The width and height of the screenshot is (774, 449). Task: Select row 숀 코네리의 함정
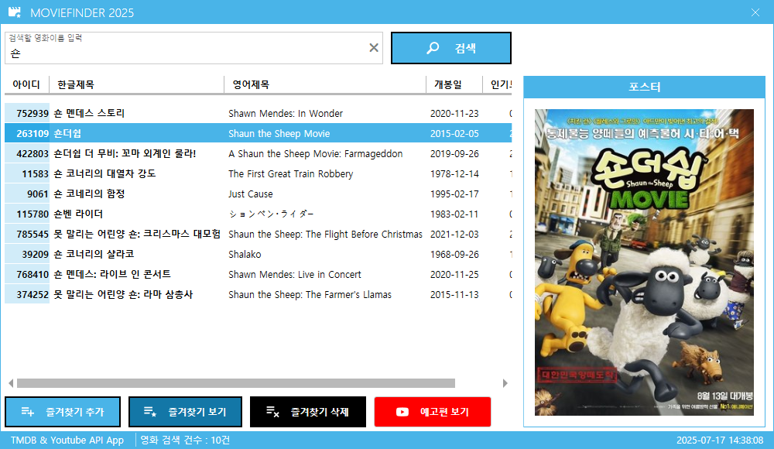(x=259, y=194)
